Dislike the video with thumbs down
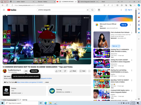Viewport: 141px width, 105px height. (x=65, y=71)
